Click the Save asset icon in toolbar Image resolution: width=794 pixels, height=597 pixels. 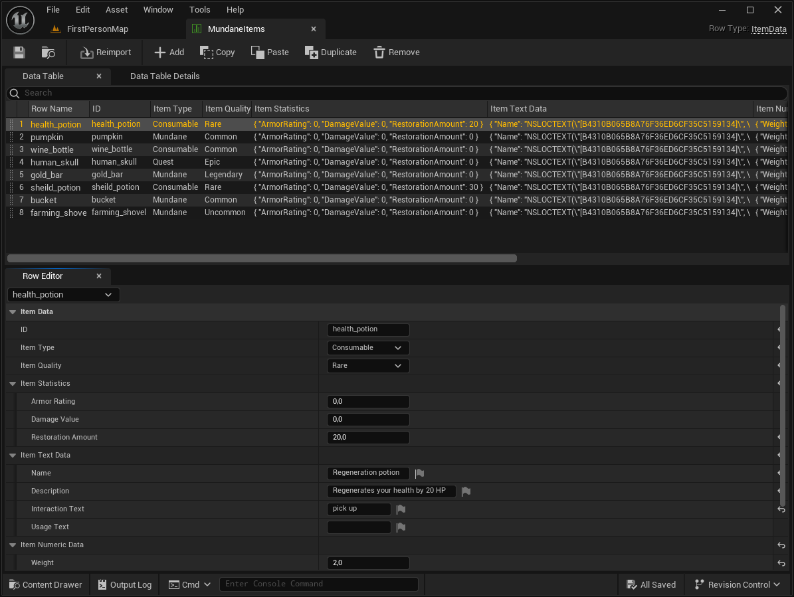(19, 52)
